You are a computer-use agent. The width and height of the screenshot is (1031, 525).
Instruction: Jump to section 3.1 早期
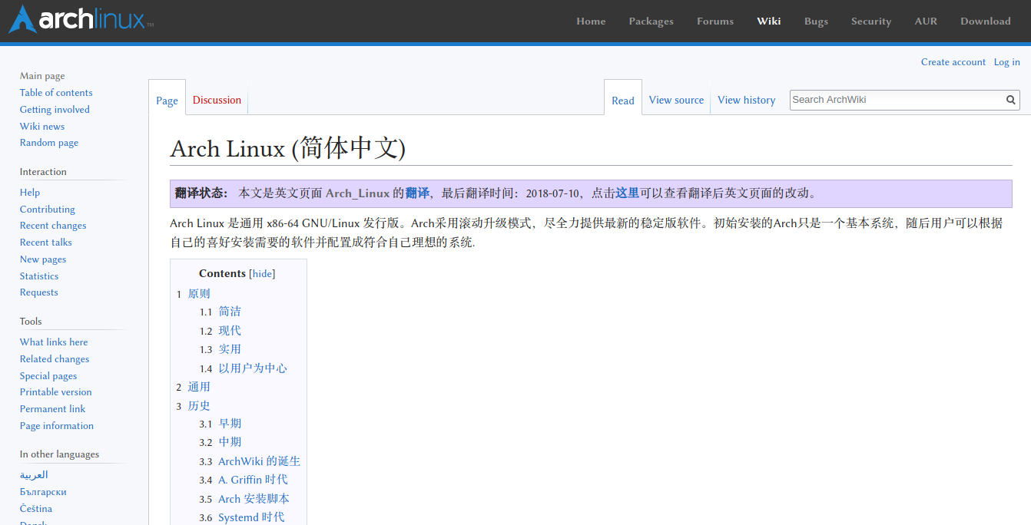pos(230,424)
